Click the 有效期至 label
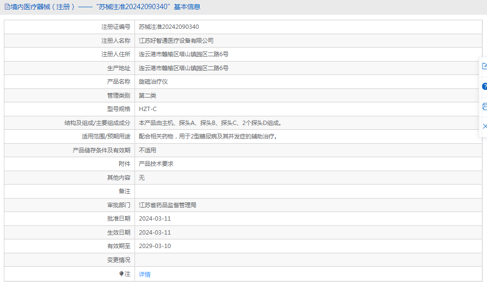The width and height of the screenshot is (487, 286). 119,246
